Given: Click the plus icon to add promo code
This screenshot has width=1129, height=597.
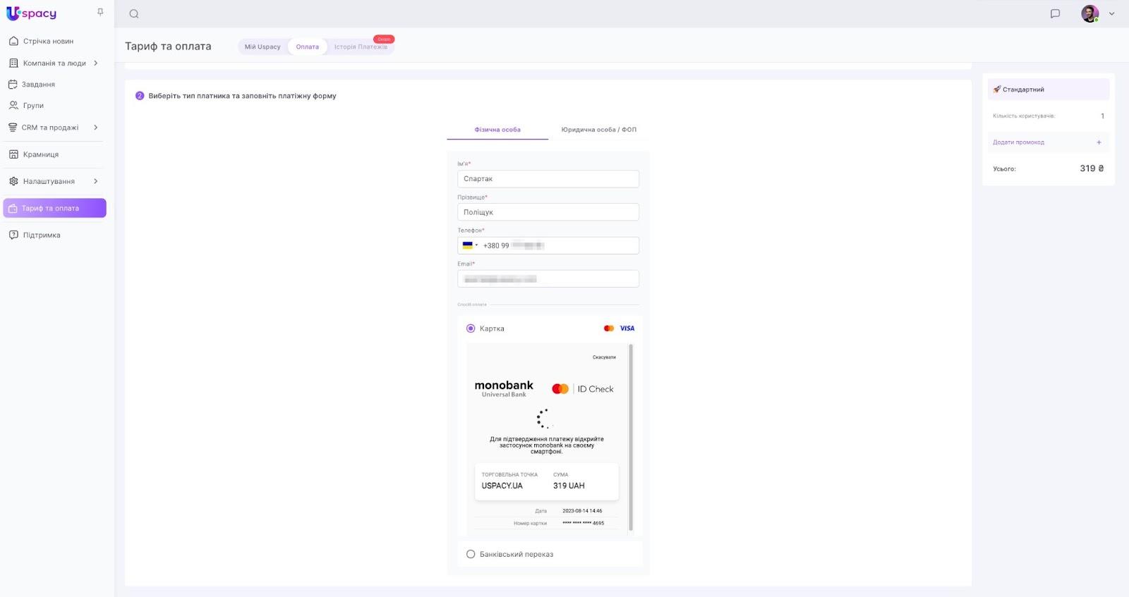Looking at the screenshot, I should point(1099,142).
